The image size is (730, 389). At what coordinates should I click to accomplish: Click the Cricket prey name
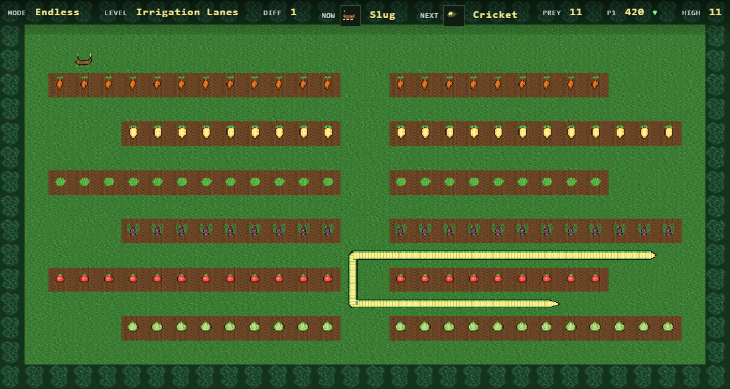pos(495,15)
